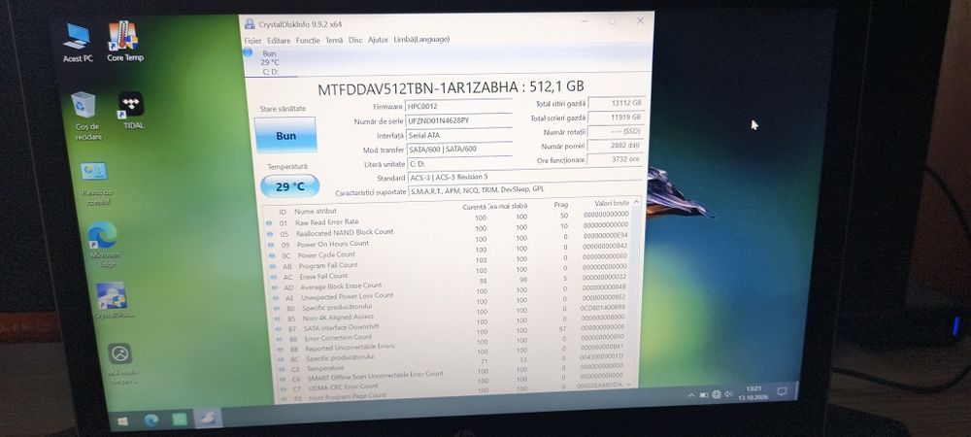Click the Interfață field Serial ATA

(459, 135)
